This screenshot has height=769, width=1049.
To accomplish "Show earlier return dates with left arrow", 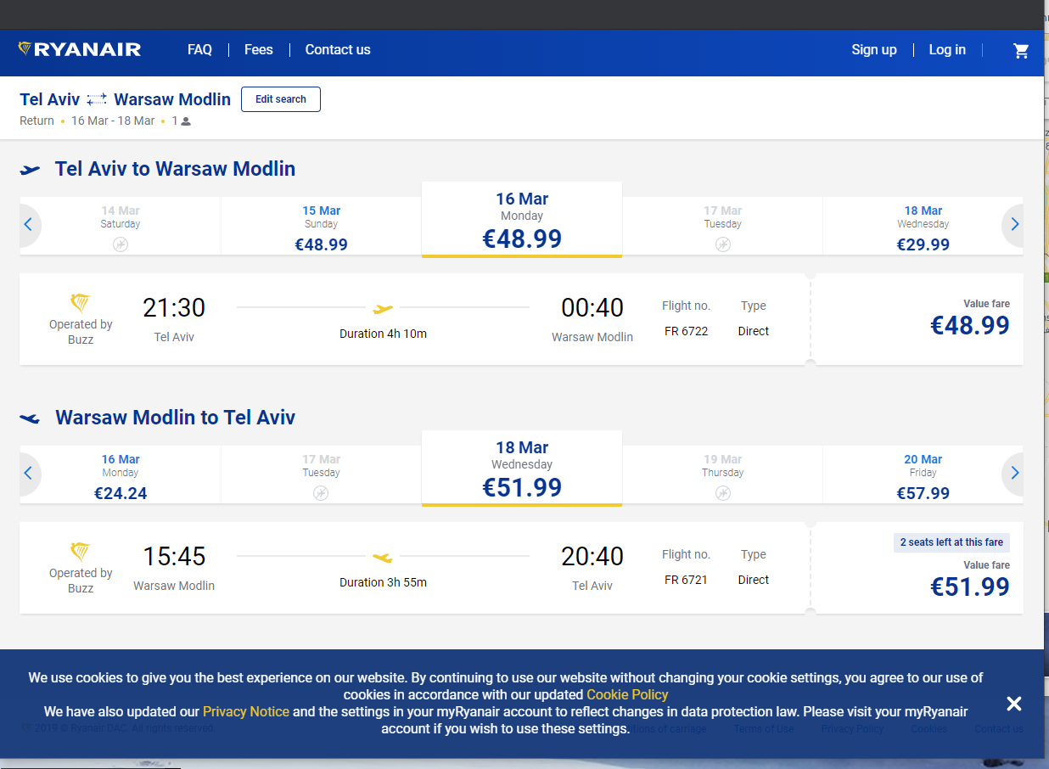I will point(29,474).
